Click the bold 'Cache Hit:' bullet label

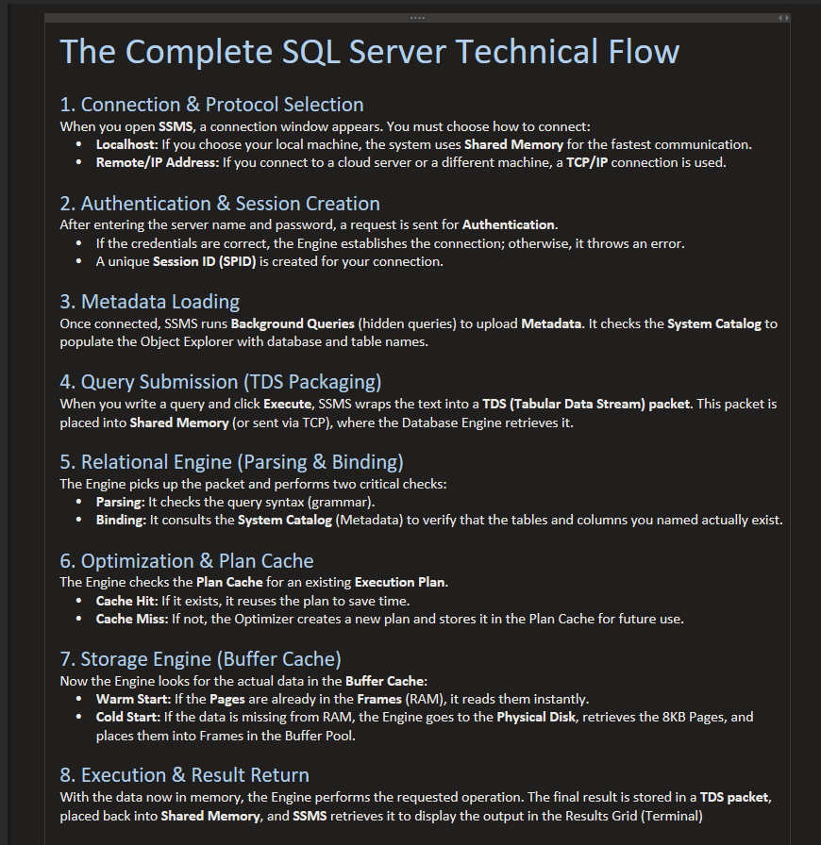tap(126, 601)
